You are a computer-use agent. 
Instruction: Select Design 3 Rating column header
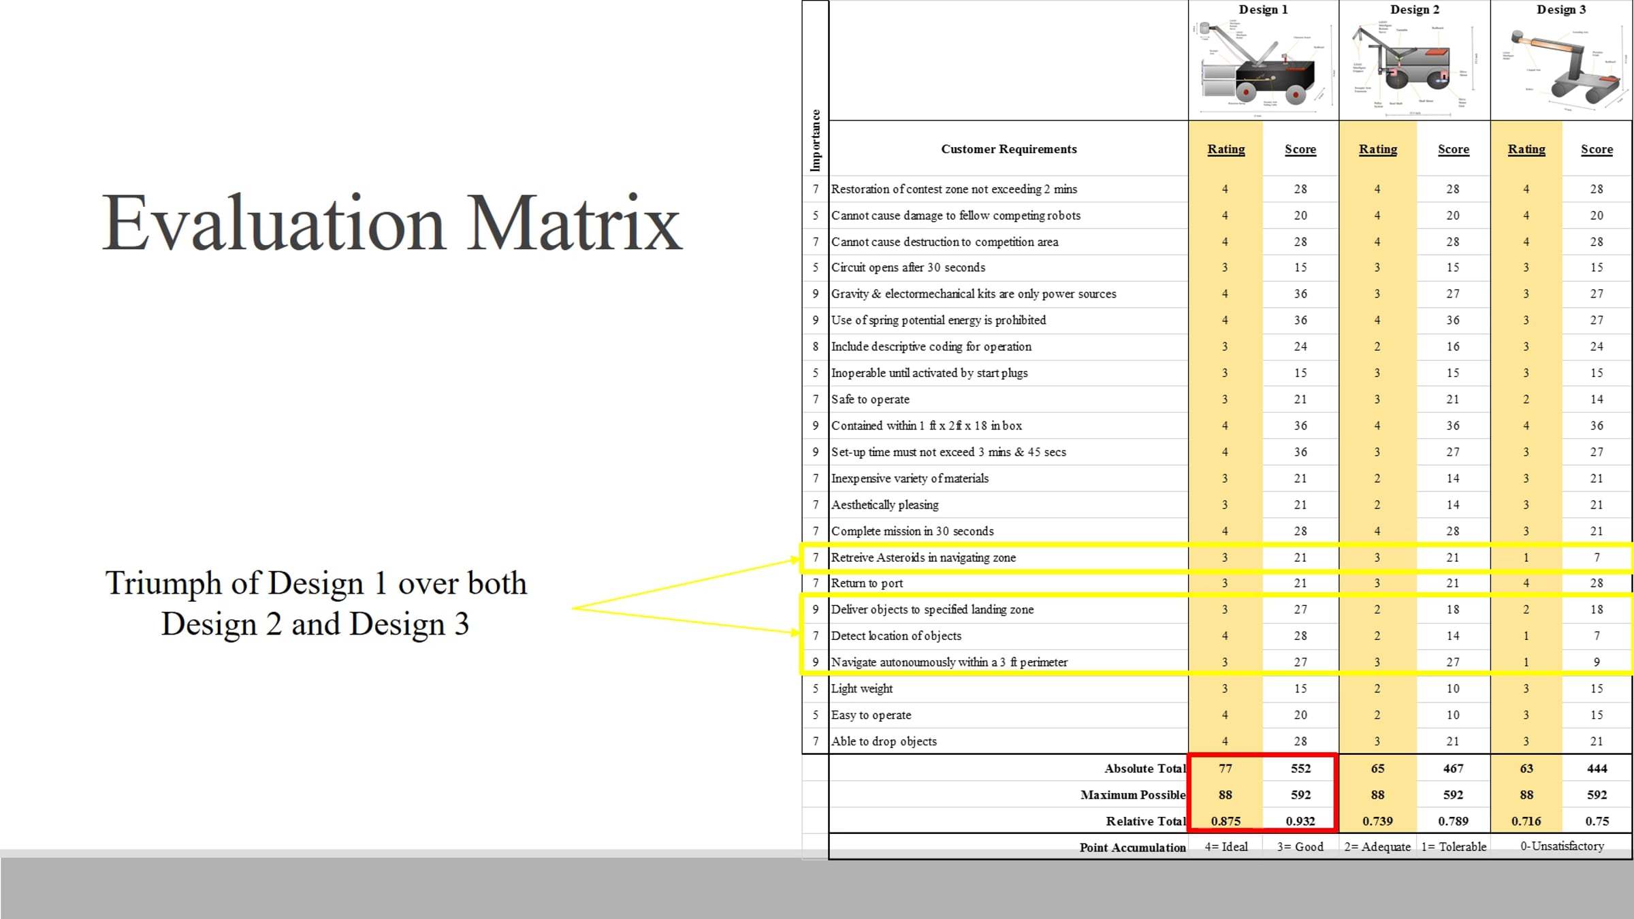pos(1526,149)
